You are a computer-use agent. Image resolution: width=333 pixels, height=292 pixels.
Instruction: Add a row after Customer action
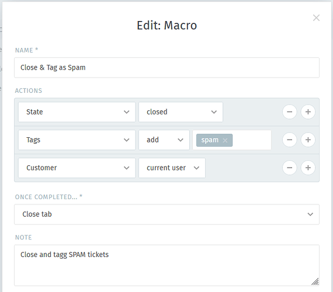308,168
